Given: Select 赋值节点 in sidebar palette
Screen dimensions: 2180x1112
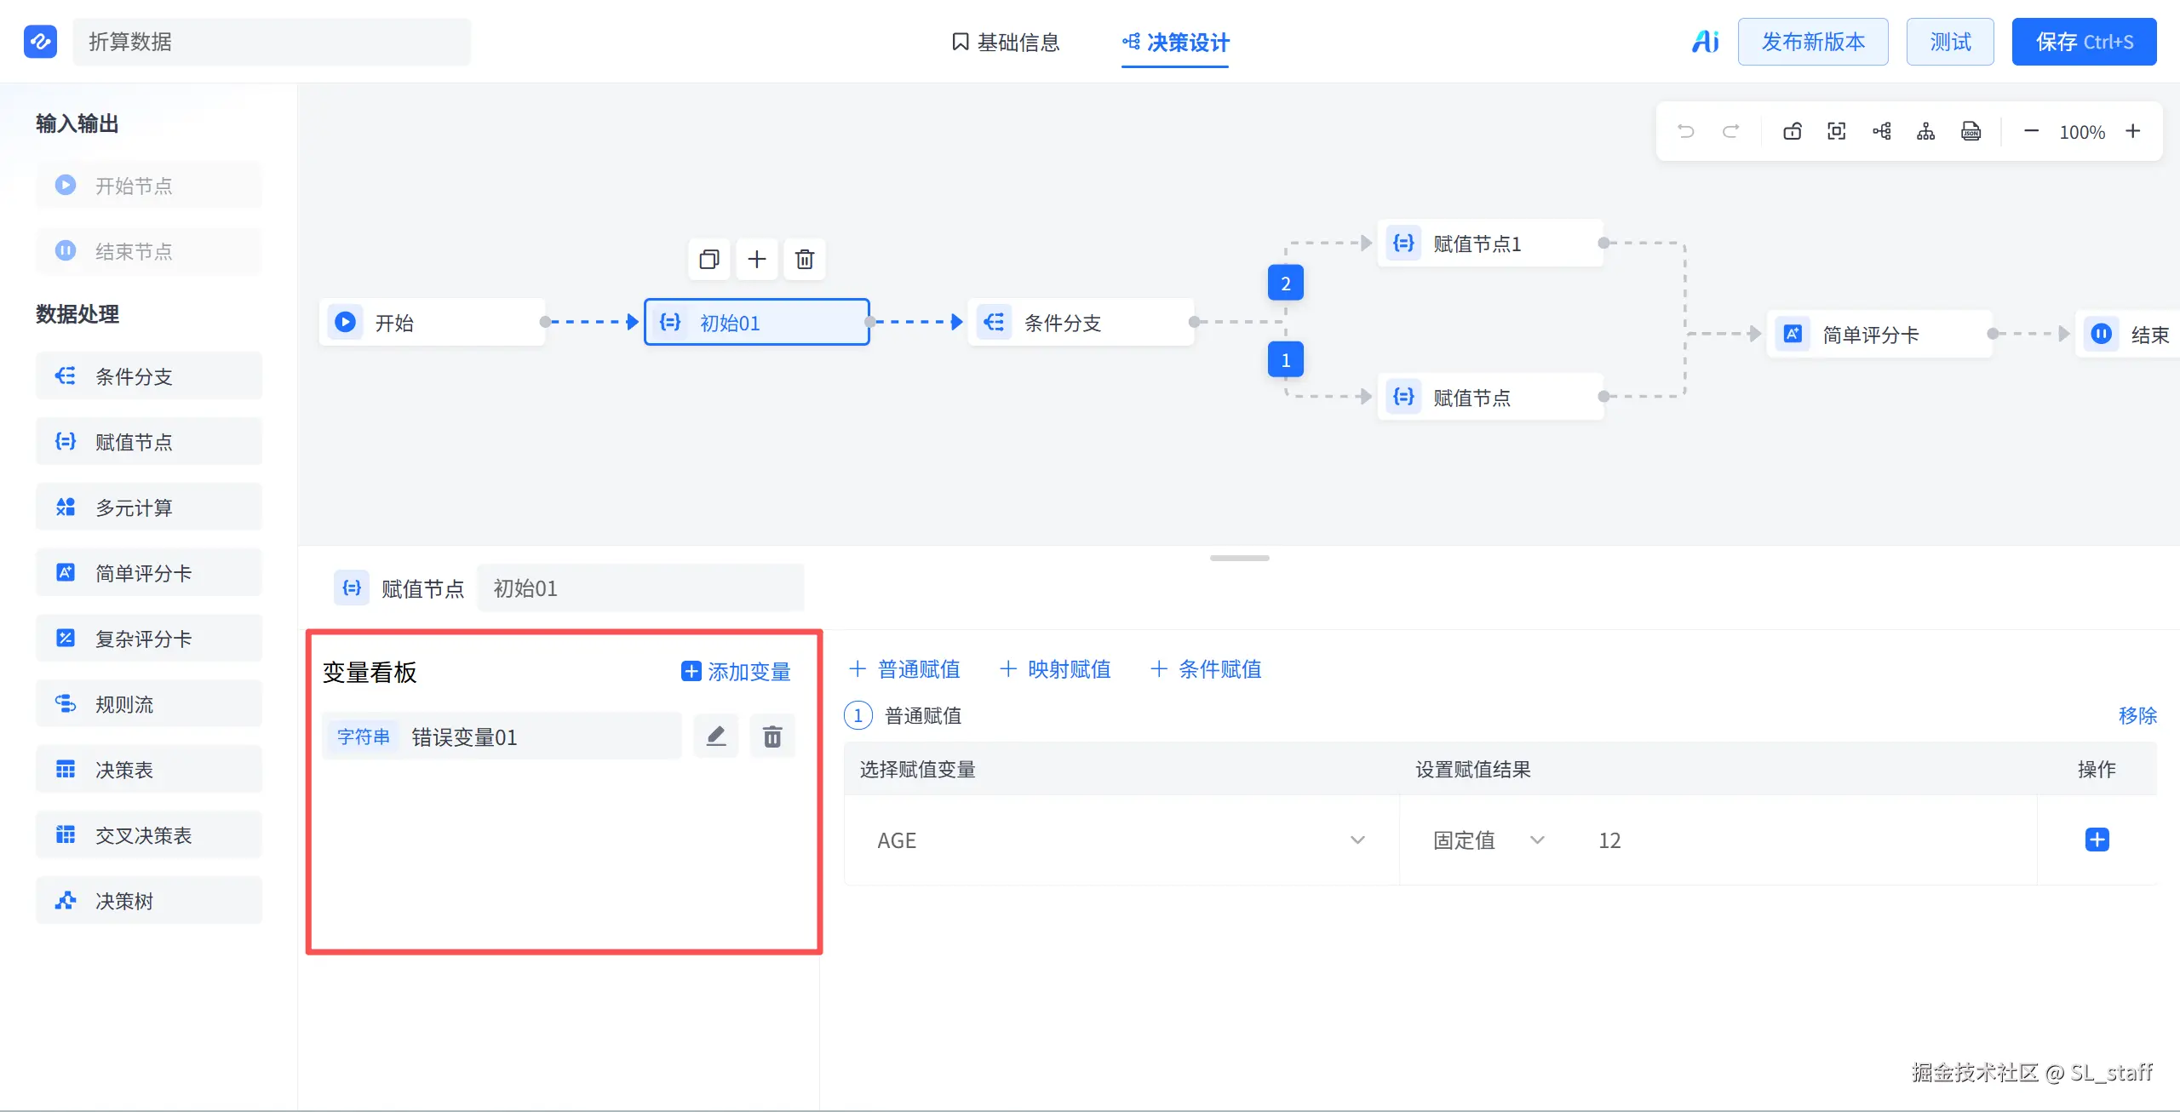Looking at the screenshot, I should (x=149, y=442).
